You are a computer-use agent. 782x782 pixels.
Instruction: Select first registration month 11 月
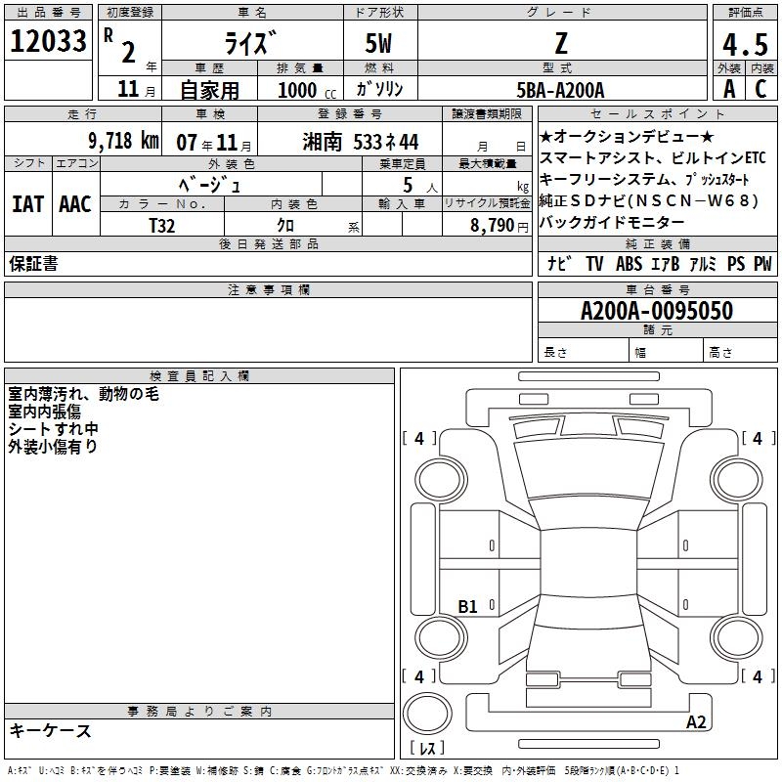(136, 89)
